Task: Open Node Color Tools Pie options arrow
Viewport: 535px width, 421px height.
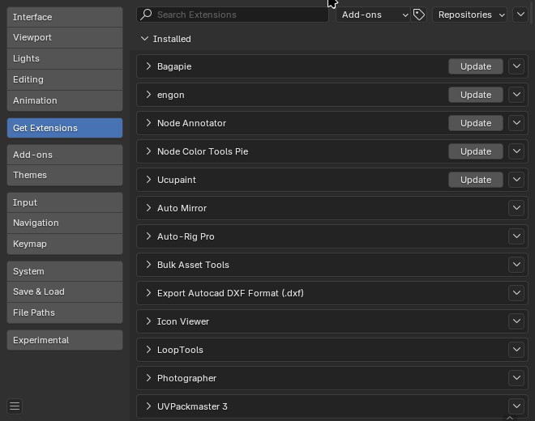Action: (516, 151)
